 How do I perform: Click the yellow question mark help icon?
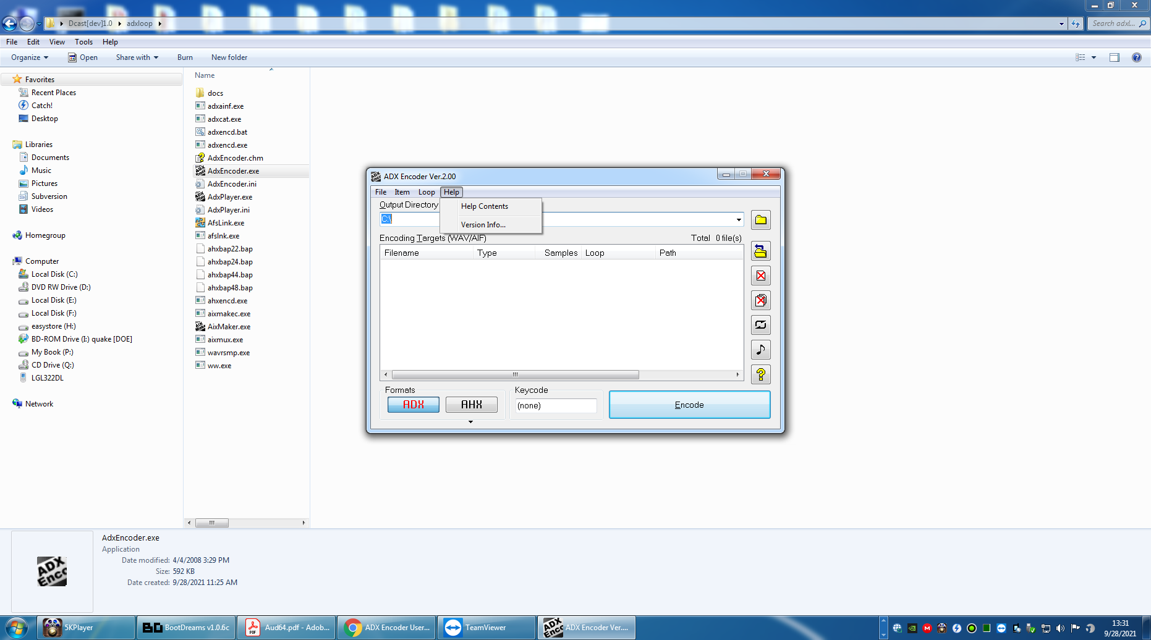pos(760,374)
